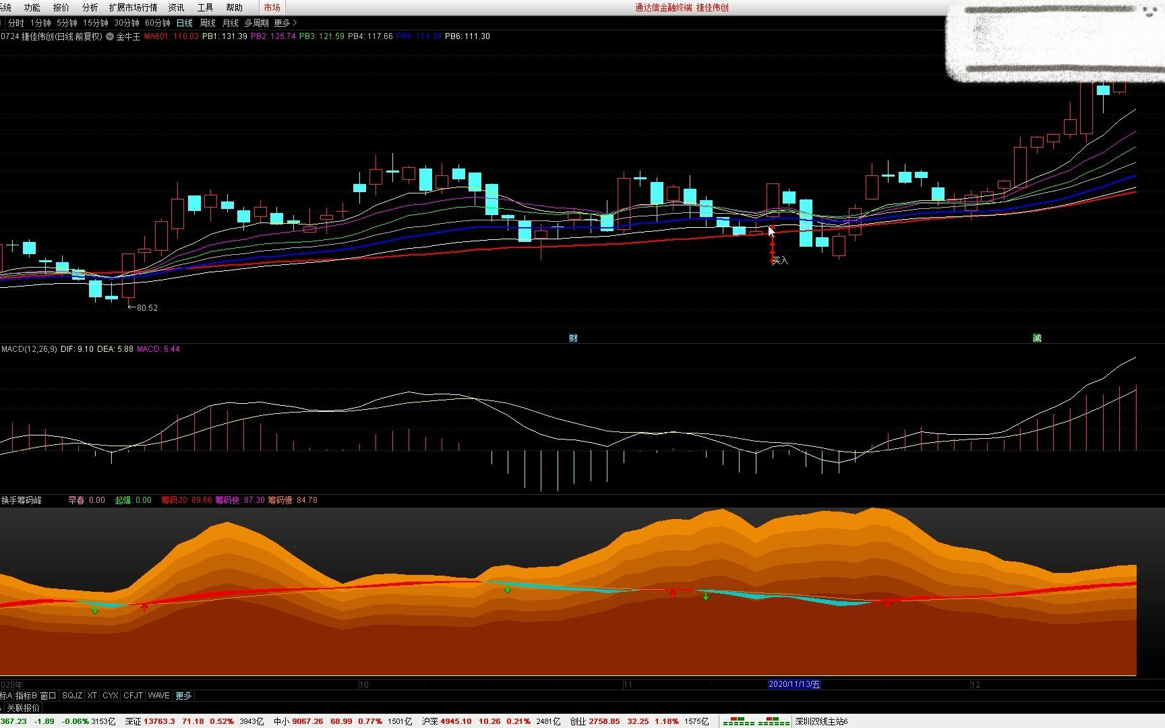
Task: Click the 筹码快: 87.30 value
Action: point(240,500)
